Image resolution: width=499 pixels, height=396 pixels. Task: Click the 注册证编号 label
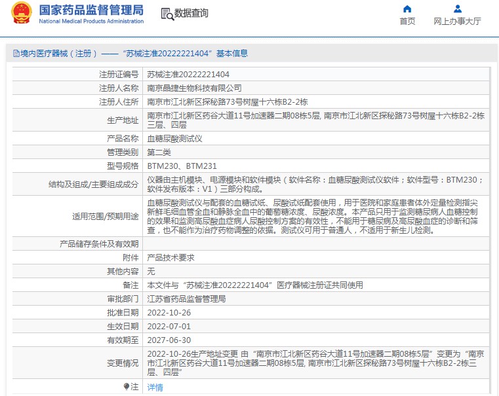pyautogui.click(x=119, y=75)
